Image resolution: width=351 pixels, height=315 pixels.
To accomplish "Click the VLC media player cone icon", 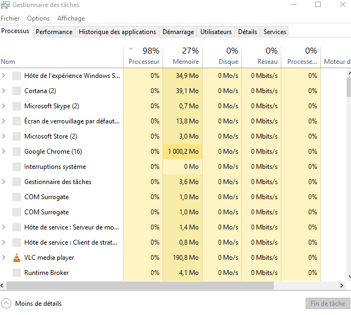I will tap(17, 258).
